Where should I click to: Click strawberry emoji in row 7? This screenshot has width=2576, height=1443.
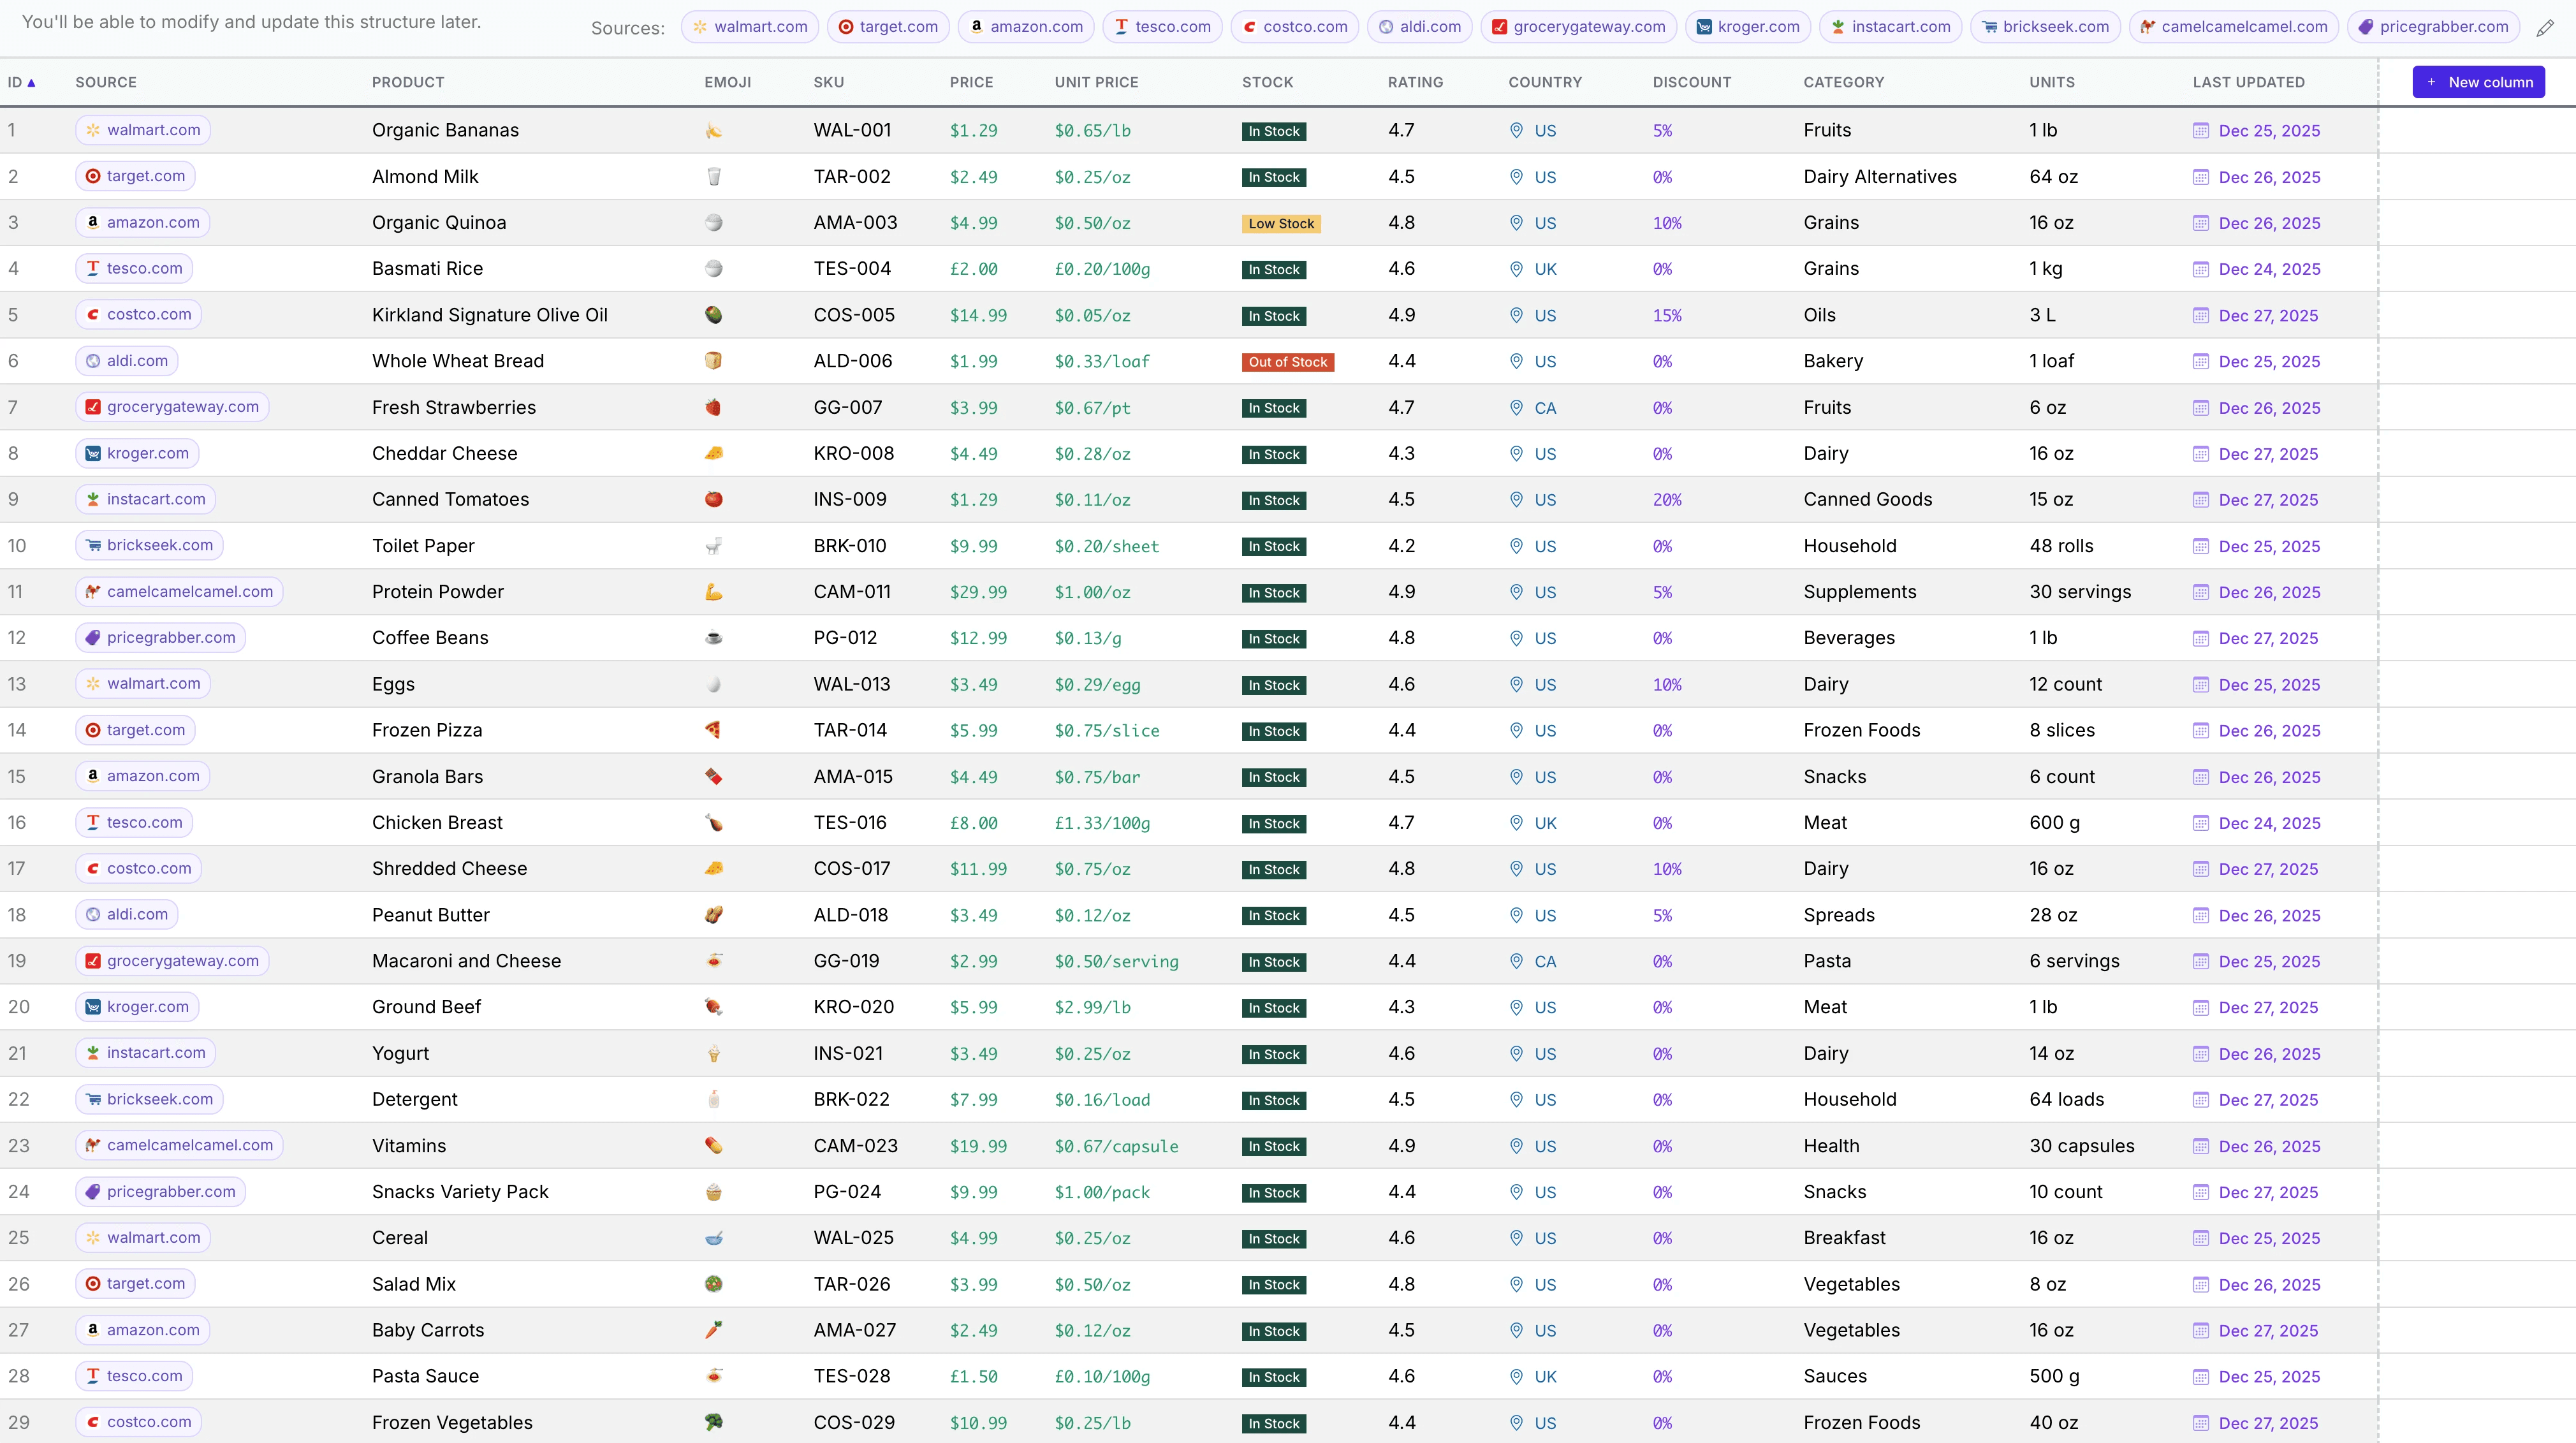click(713, 408)
